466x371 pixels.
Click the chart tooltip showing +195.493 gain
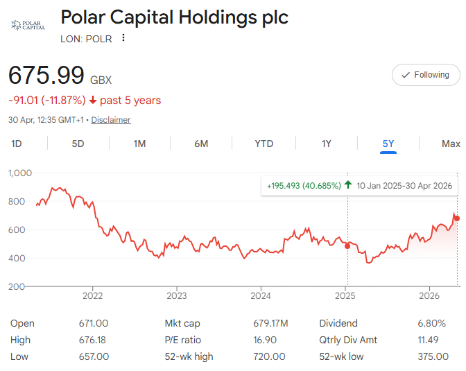click(x=360, y=186)
